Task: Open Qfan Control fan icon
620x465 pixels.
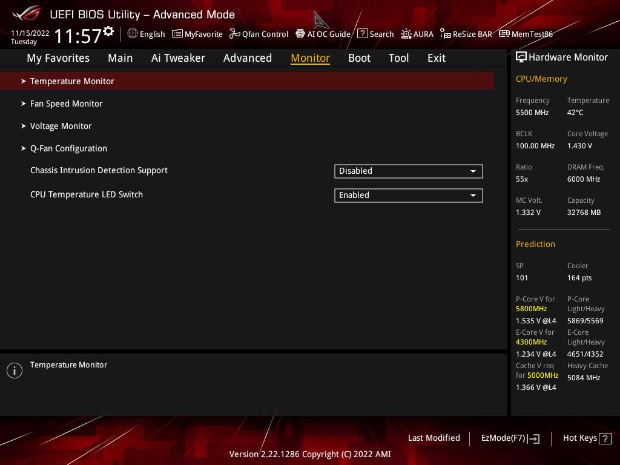Action: click(234, 34)
